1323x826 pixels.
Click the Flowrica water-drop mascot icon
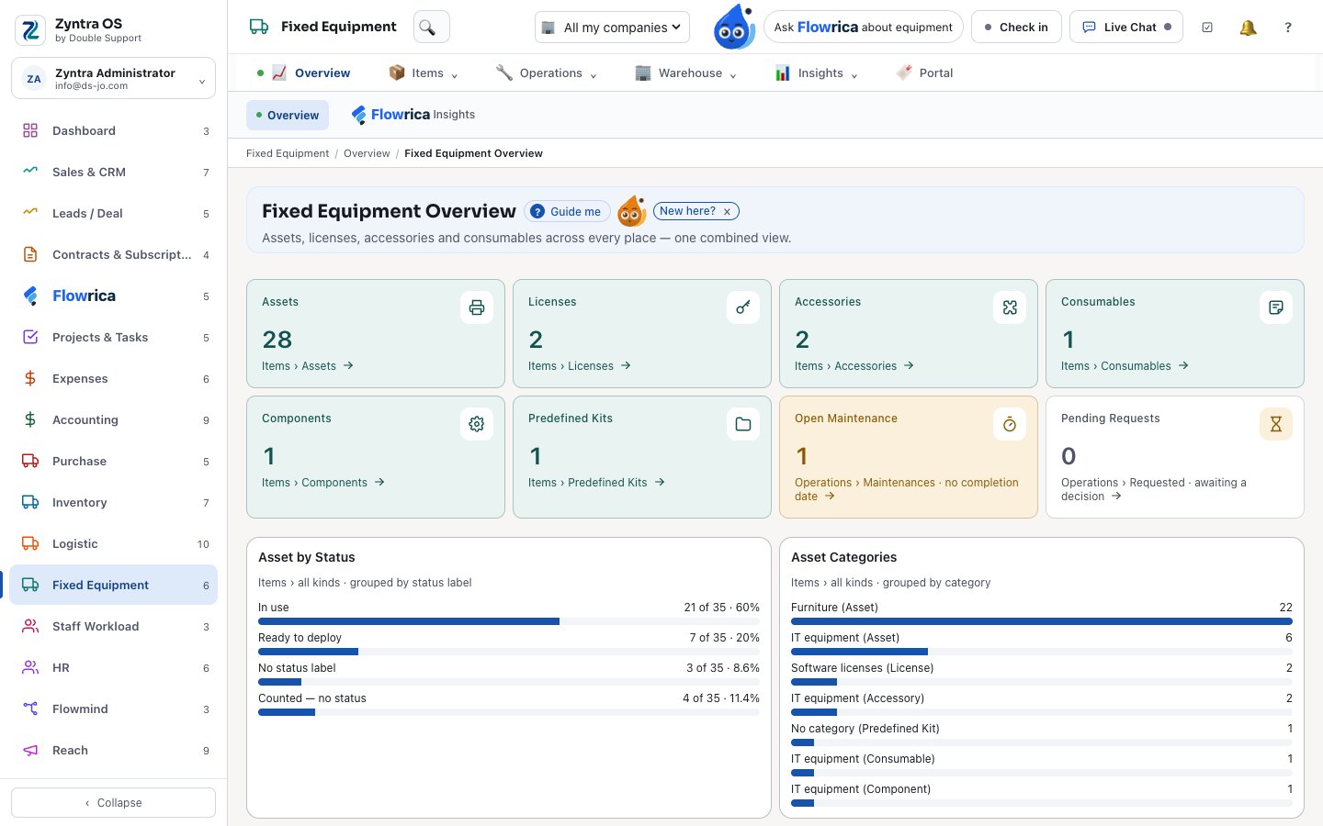tap(734, 28)
